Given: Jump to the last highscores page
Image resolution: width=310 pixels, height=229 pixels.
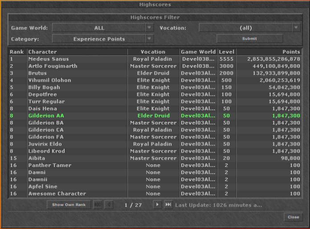Looking at the screenshot, I should point(168,204).
